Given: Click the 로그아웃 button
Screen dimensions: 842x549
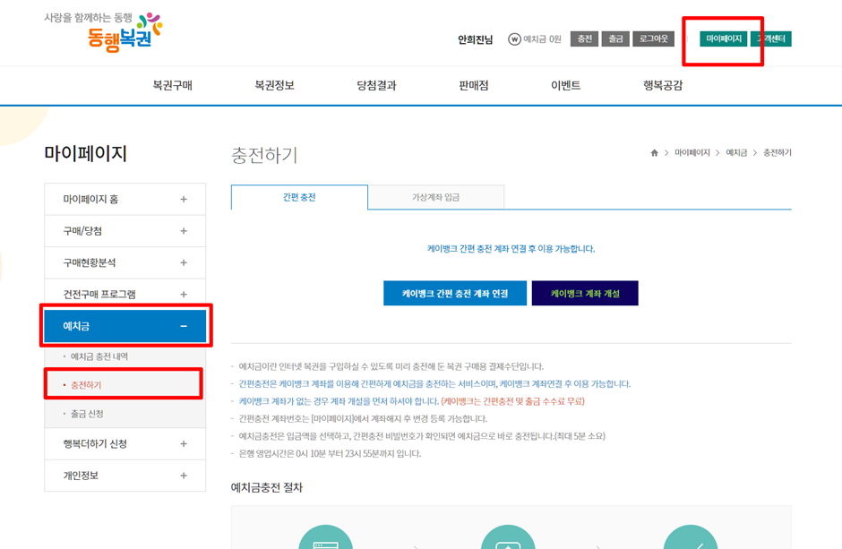Looking at the screenshot, I should click(x=654, y=39).
